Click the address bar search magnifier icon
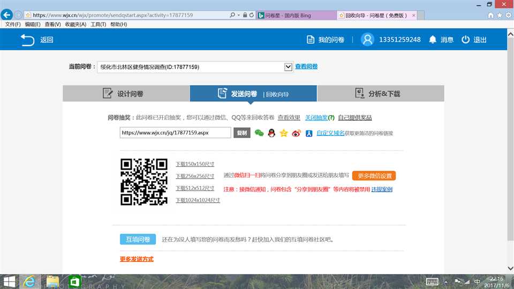The height and width of the screenshot is (289, 514). [x=232, y=15]
